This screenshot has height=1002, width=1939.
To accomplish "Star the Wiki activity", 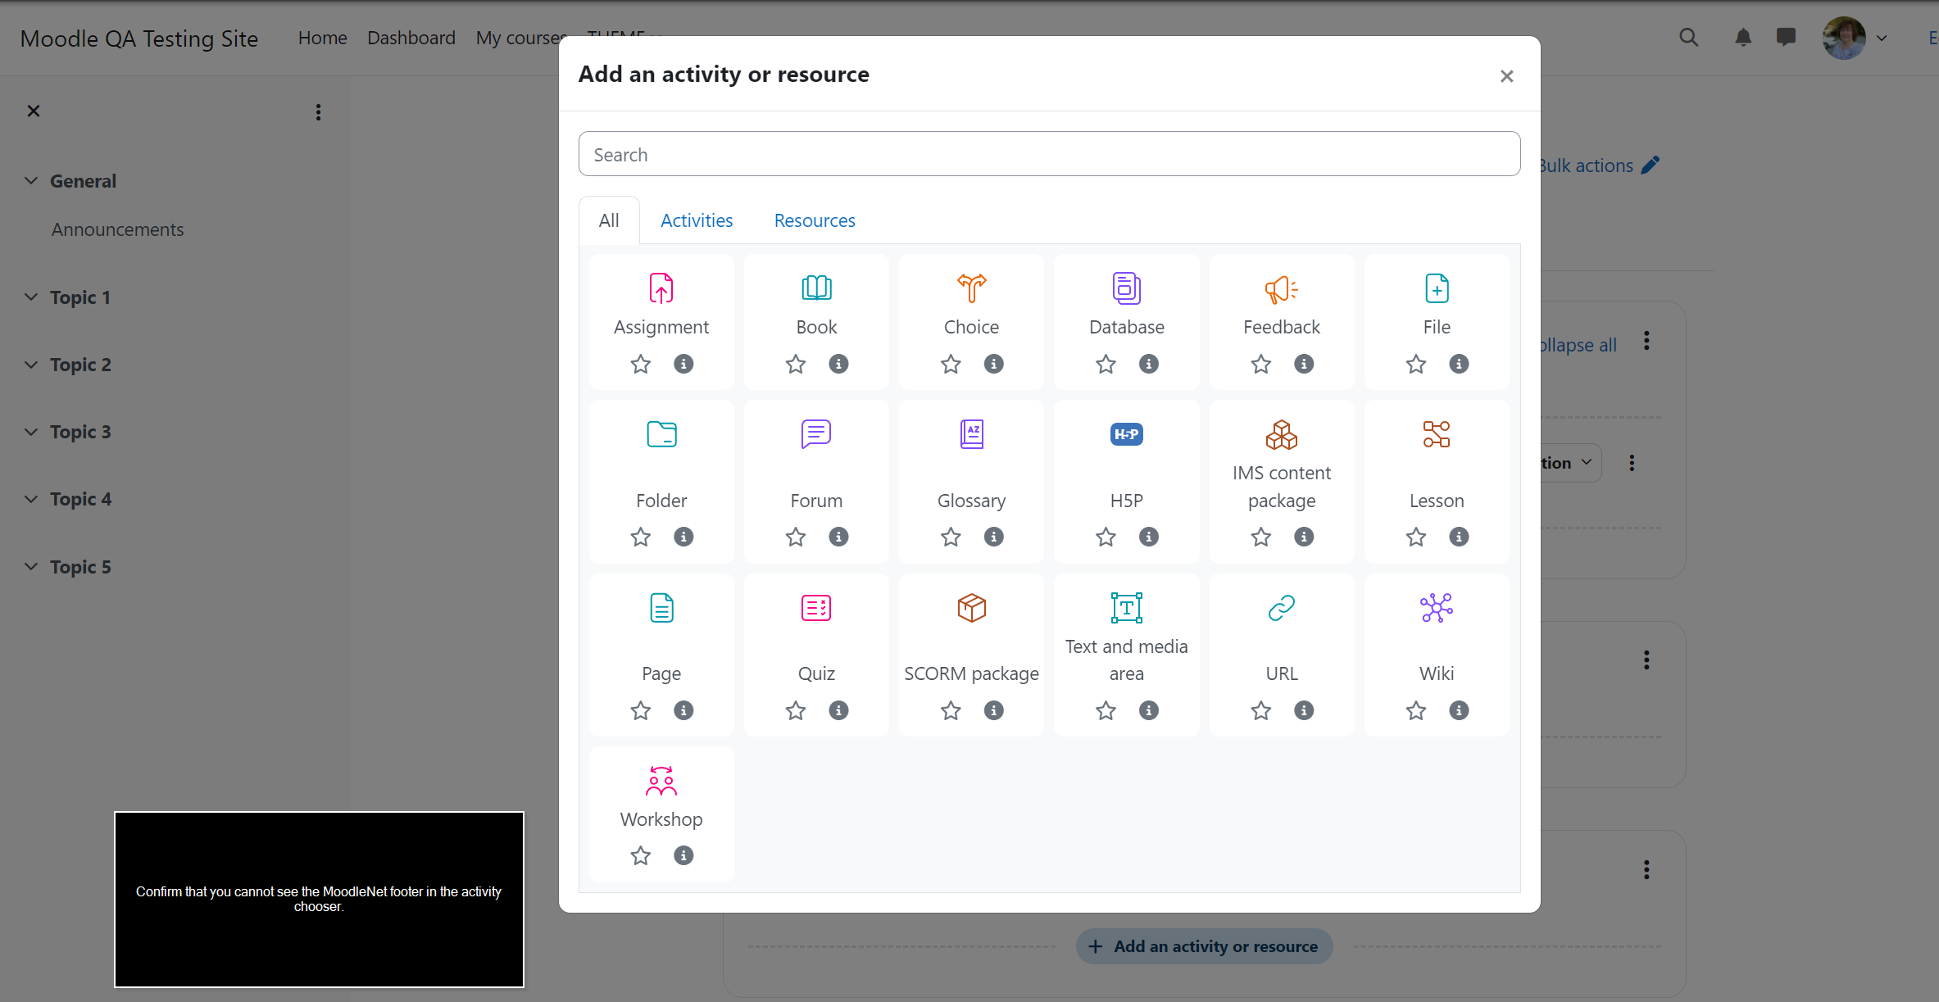I will [x=1415, y=710].
